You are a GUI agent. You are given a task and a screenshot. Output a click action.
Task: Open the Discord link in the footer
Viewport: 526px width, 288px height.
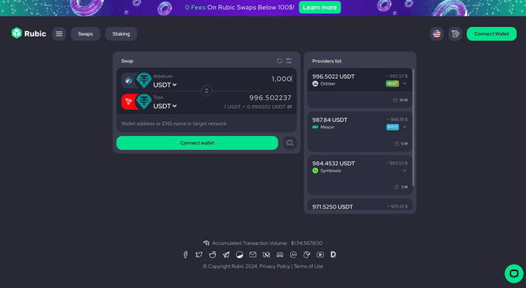280,255
